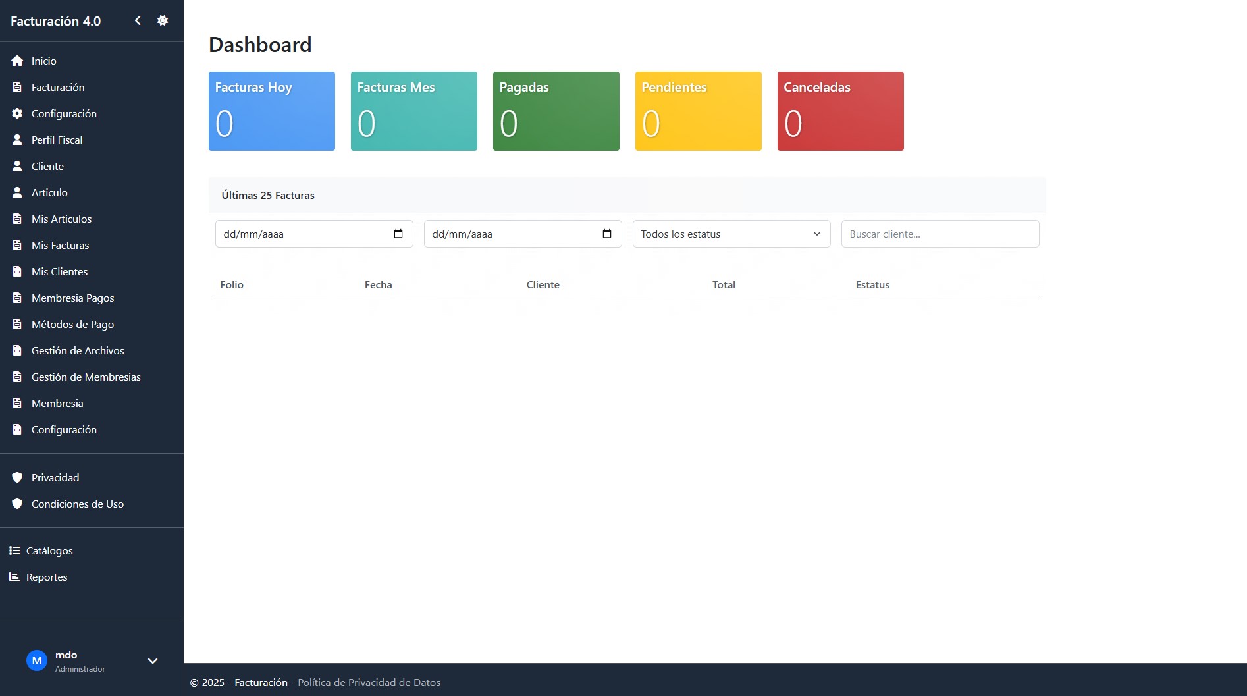
Task: Click the Facturación 4.0 settings gear icon
Action: pyautogui.click(x=162, y=20)
